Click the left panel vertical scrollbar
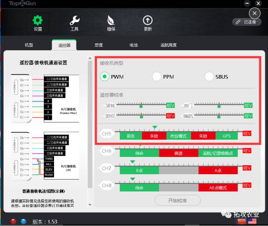This screenshot has height=226, width=268. coord(90,126)
